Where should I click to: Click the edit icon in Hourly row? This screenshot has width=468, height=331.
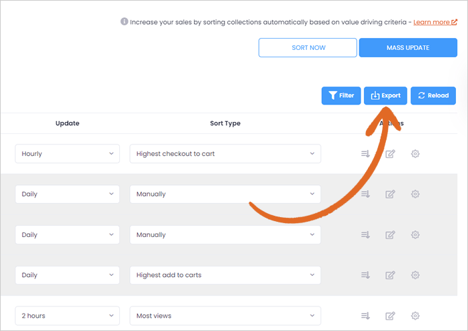pos(390,154)
